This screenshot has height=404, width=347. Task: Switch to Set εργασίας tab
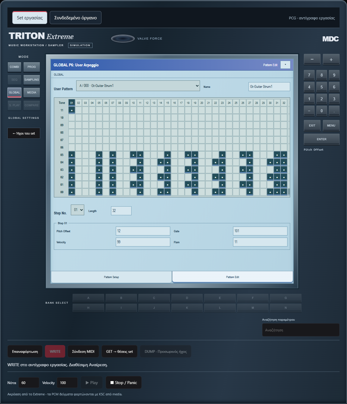pyautogui.click(x=30, y=18)
